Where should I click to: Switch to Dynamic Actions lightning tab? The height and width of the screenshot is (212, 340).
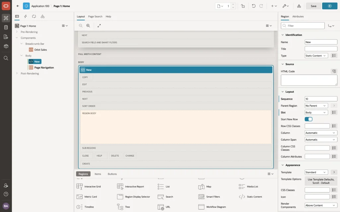(25, 16)
